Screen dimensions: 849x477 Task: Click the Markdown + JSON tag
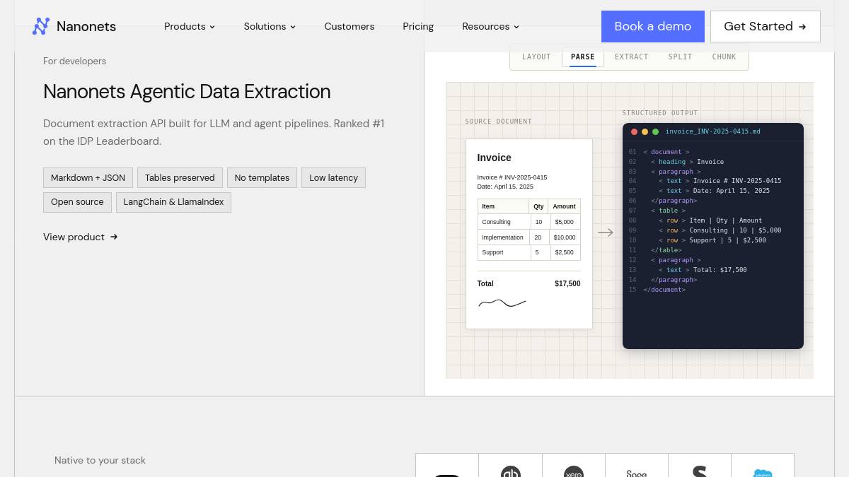point(88,177)
